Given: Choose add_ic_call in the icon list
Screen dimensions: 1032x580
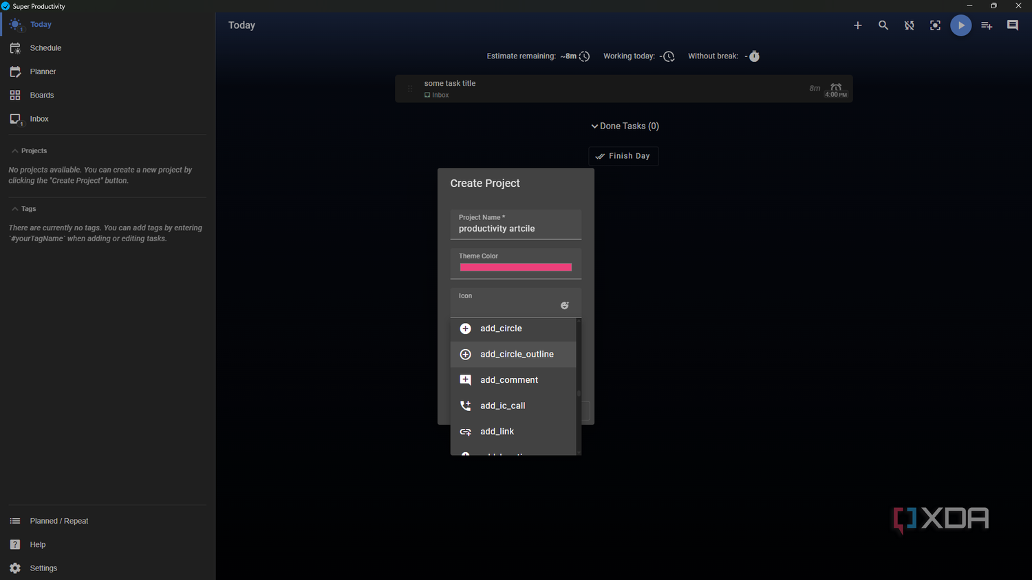Looking at the screenshot, I should [513, 406].
